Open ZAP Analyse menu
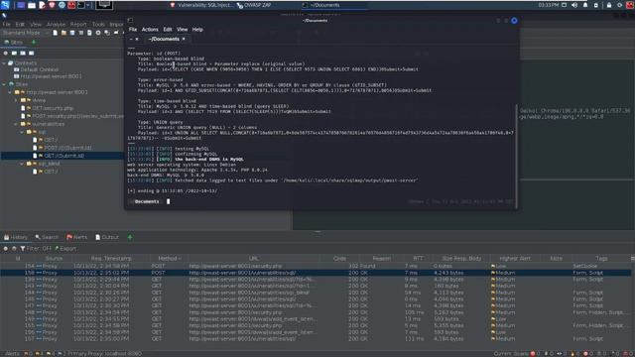635x357 pixels. [56, 24]
